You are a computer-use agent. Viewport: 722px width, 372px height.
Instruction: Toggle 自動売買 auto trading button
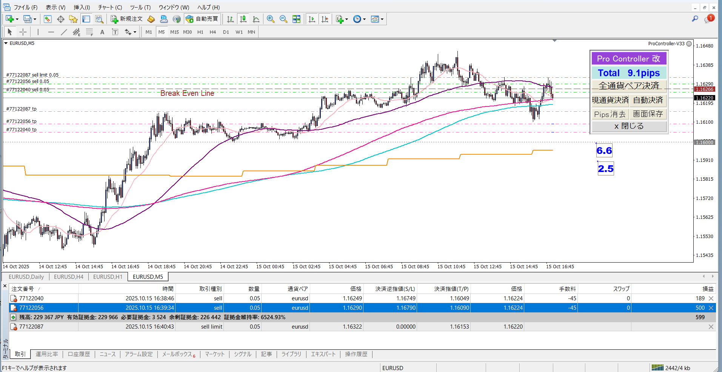202,19
